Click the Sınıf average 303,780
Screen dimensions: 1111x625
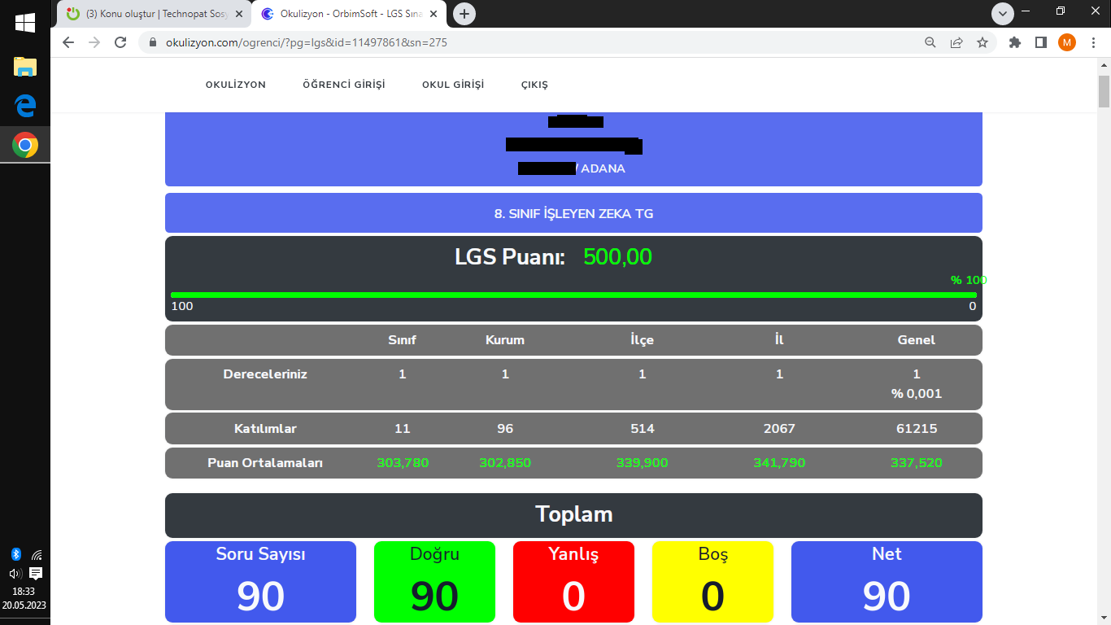[403, 463]
